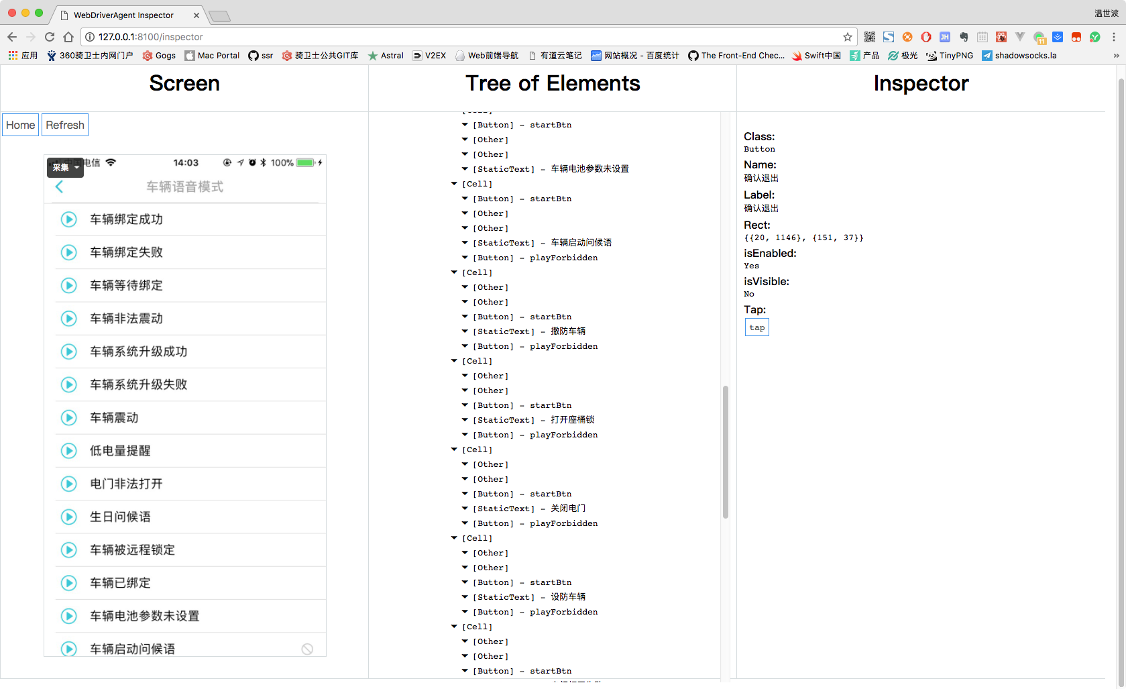Image resolution: width=1126 pixels, height=689 pixels.
Task: Tap the back arrow in phone screen
Action: coord(59,187)
